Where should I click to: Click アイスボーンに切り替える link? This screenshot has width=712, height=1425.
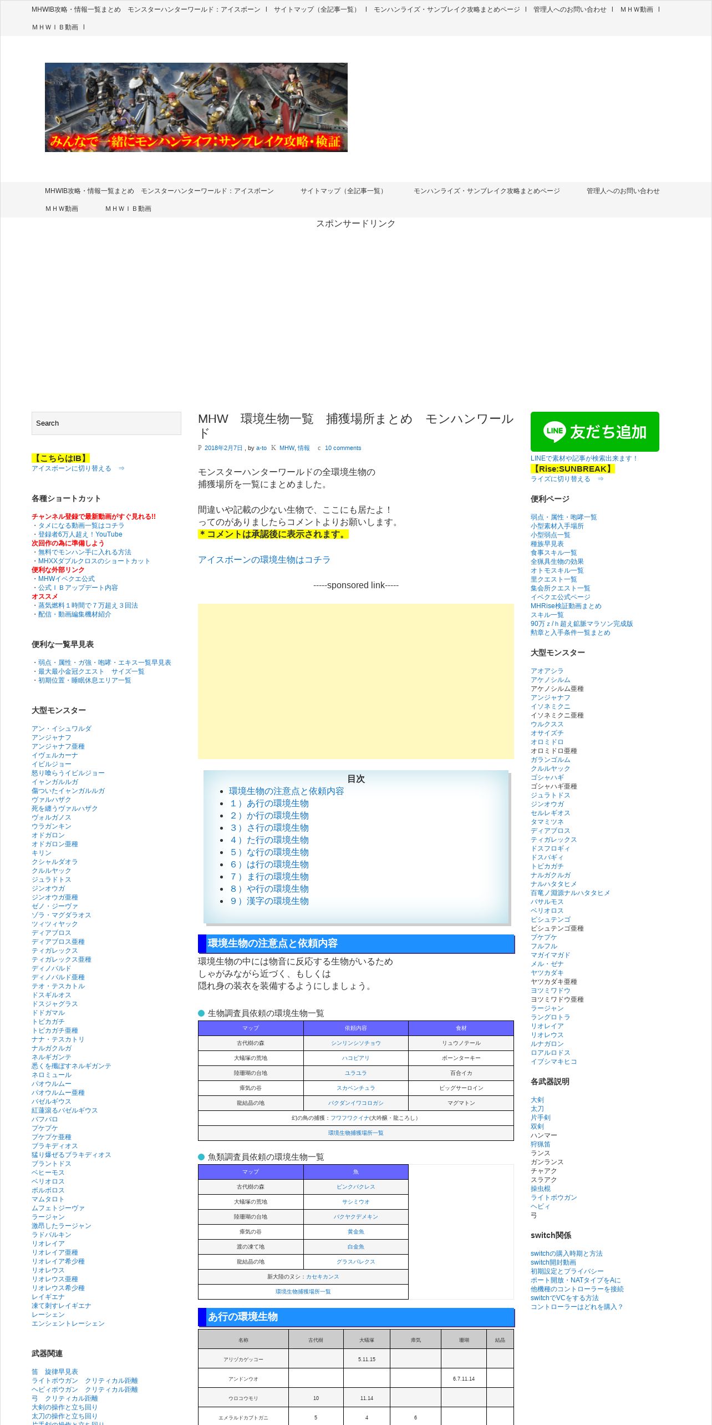pyautogui.click(x=78, y=468)
